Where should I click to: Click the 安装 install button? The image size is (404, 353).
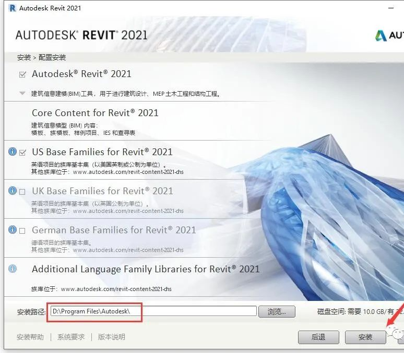pyautogui.click(x=365, y=337)
